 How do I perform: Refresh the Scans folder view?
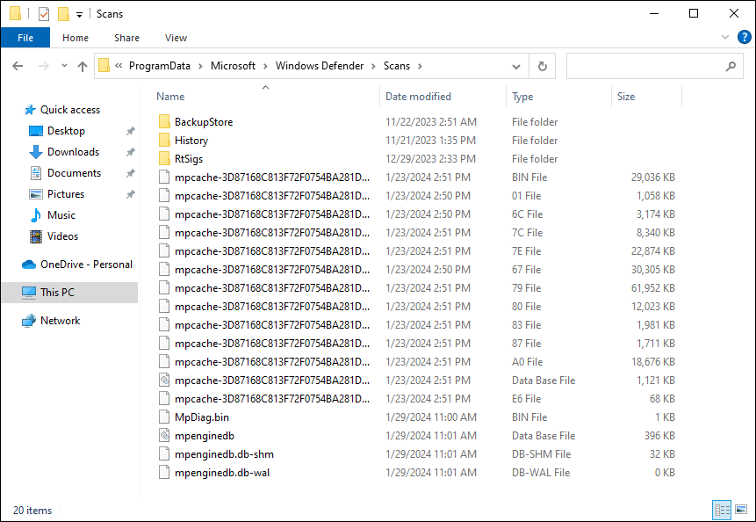[543, 66]
